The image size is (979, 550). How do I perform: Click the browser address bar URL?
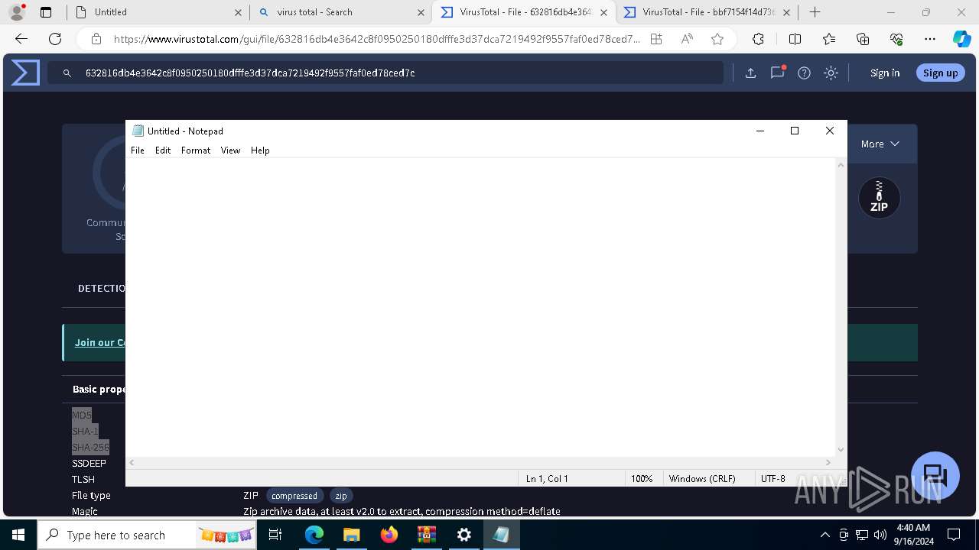[x=376, y=39]
